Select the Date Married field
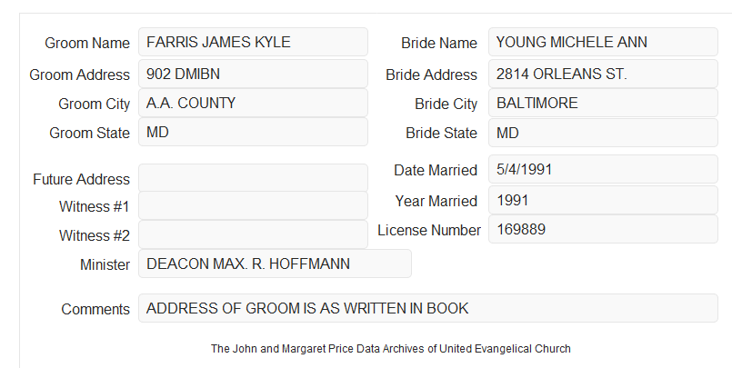The width and height of the screenshot is (732, 368). point(603,169)
